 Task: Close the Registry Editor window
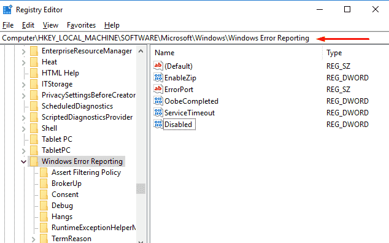tap(376, 9)
